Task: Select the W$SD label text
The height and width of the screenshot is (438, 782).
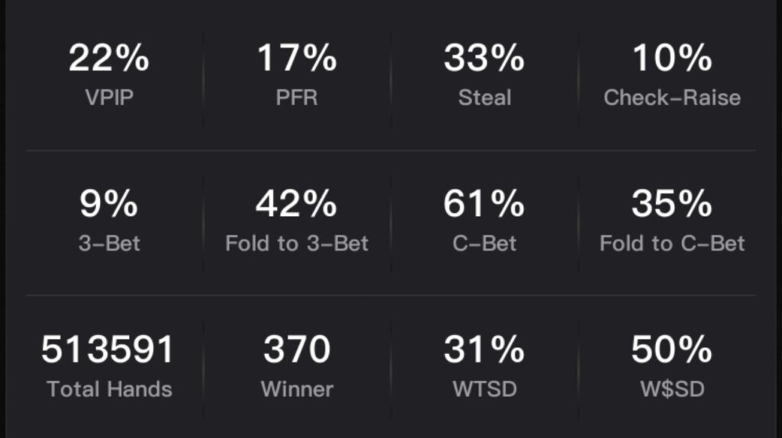Action: (672, 389)
